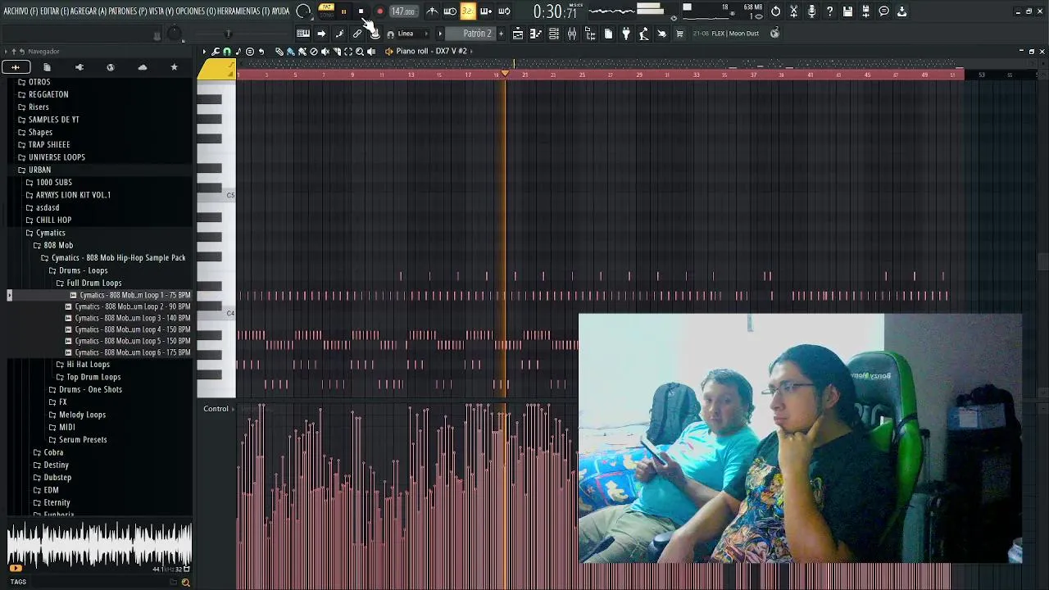This screenshot has width=1049, height=590.
Task: Click the audio cut scissors icon
Action: point(793,11)
